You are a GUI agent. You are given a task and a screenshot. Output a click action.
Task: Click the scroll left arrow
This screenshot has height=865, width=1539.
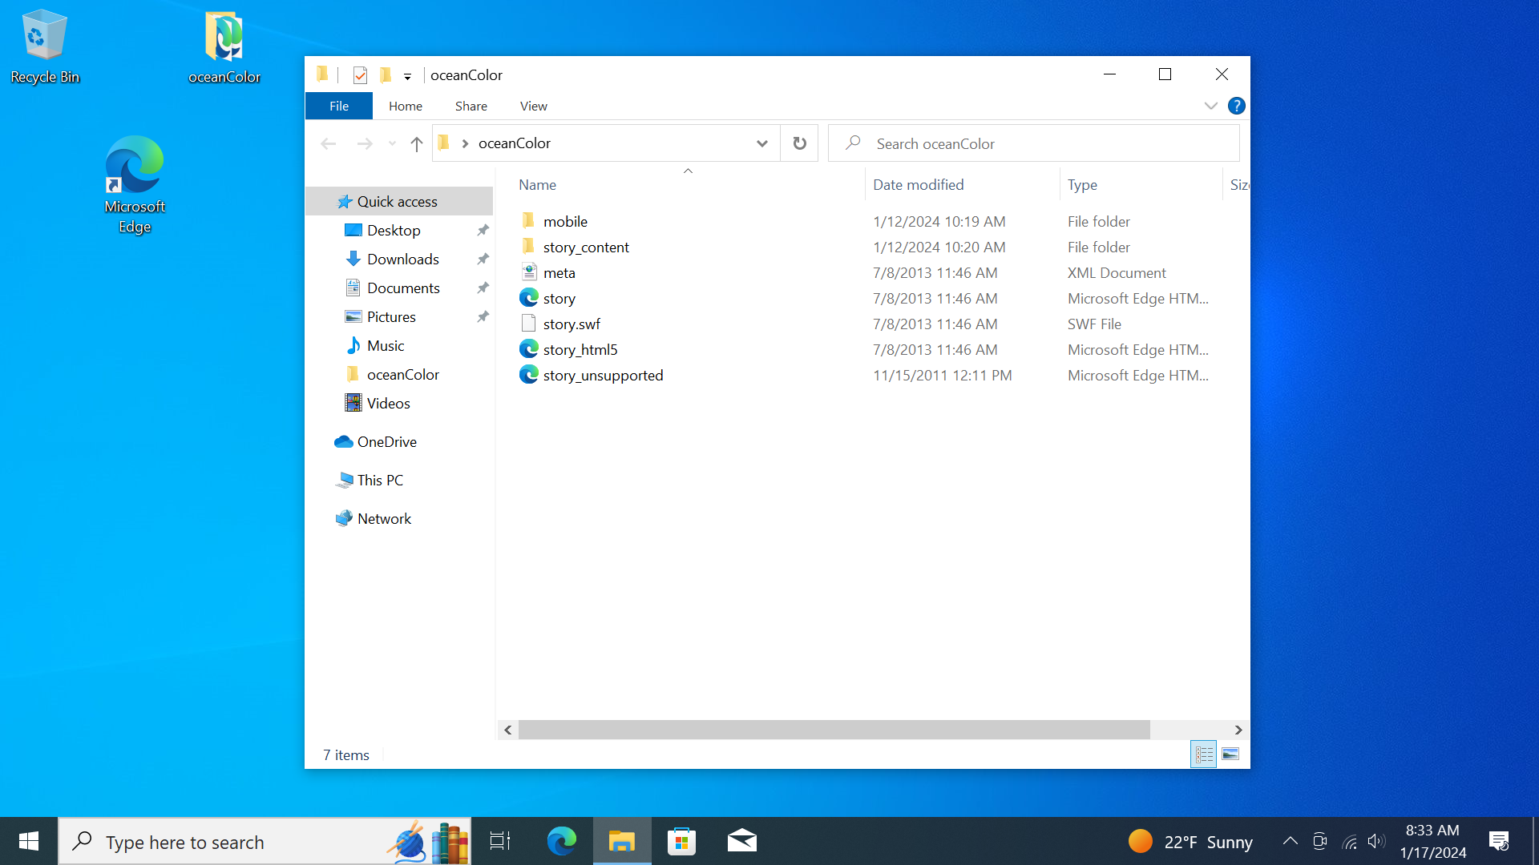click(507, 730)
